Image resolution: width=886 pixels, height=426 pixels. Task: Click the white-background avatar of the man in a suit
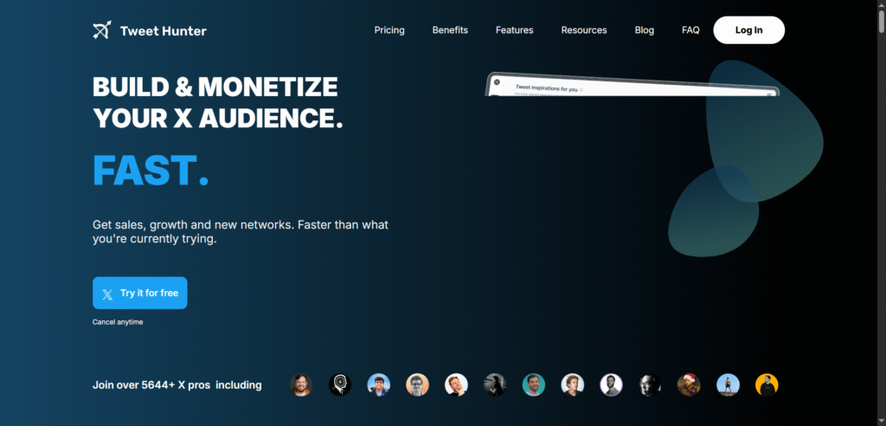pyautogui.click(x=456, y=385)
